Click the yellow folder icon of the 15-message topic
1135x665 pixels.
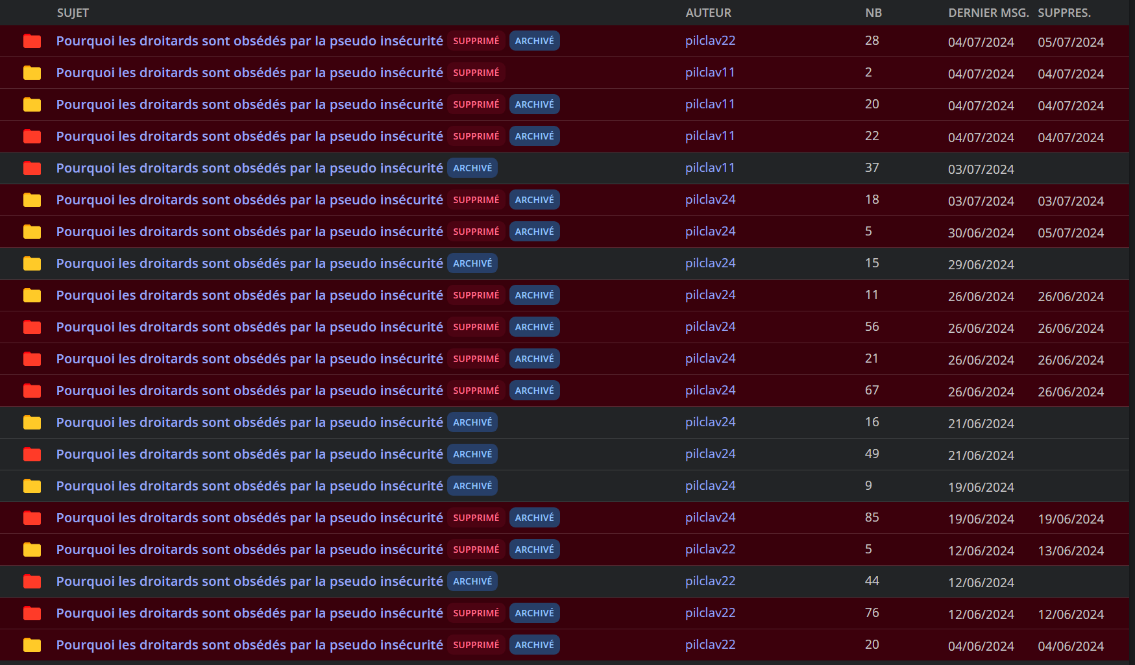click(32, 263)
